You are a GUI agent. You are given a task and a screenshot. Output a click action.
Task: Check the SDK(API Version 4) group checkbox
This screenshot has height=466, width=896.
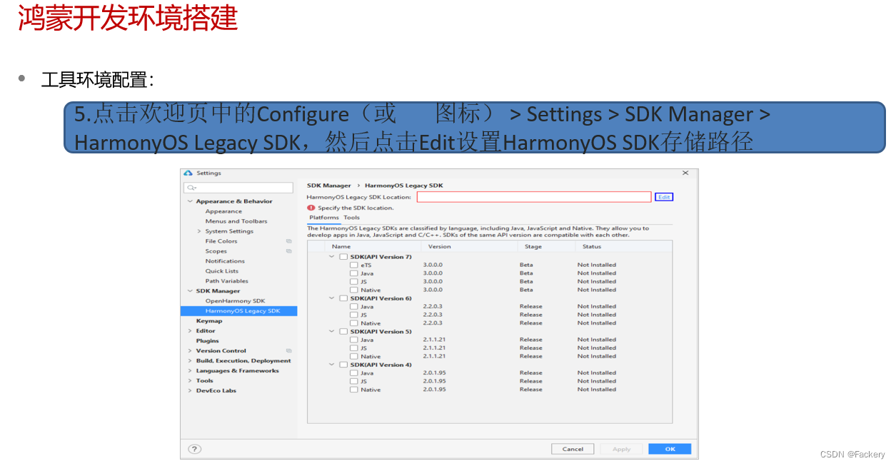click(343, 365)
